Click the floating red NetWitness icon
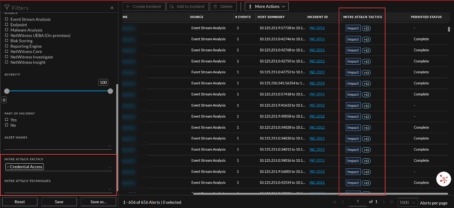 [444, 179]
